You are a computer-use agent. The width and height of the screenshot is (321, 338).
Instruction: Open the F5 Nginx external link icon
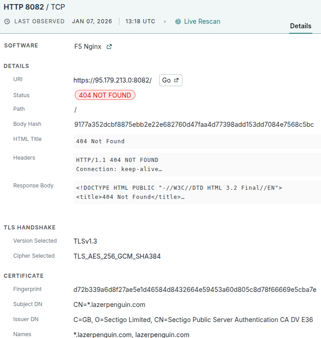pyautogui.click(x=109, y=47)
